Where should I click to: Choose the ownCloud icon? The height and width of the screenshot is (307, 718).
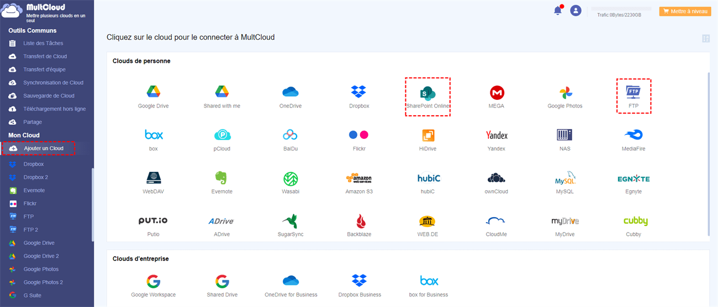(x=497, y=178)
